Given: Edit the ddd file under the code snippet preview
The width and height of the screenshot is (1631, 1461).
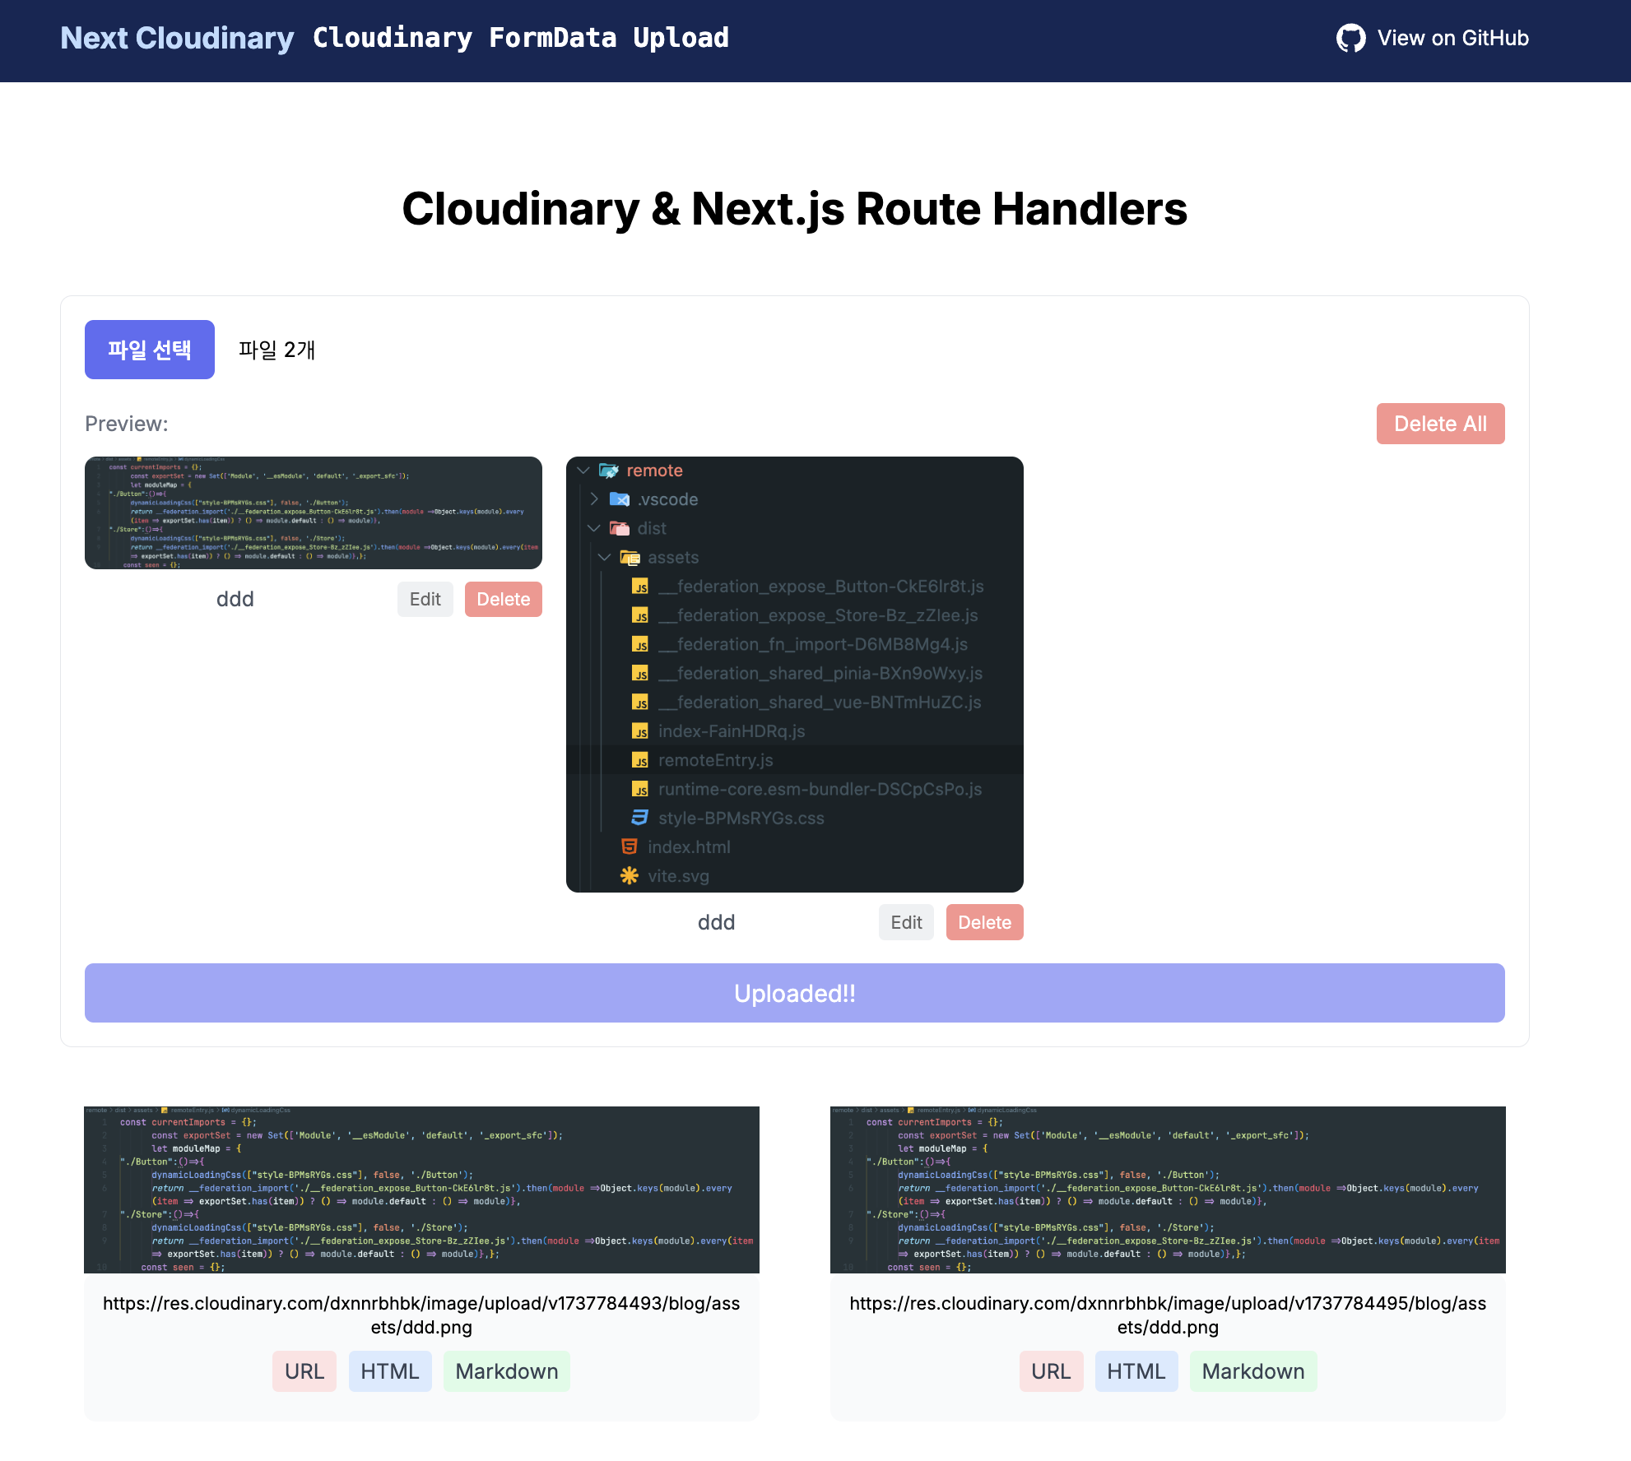Looking at the screenshot, I should point(425,599).
